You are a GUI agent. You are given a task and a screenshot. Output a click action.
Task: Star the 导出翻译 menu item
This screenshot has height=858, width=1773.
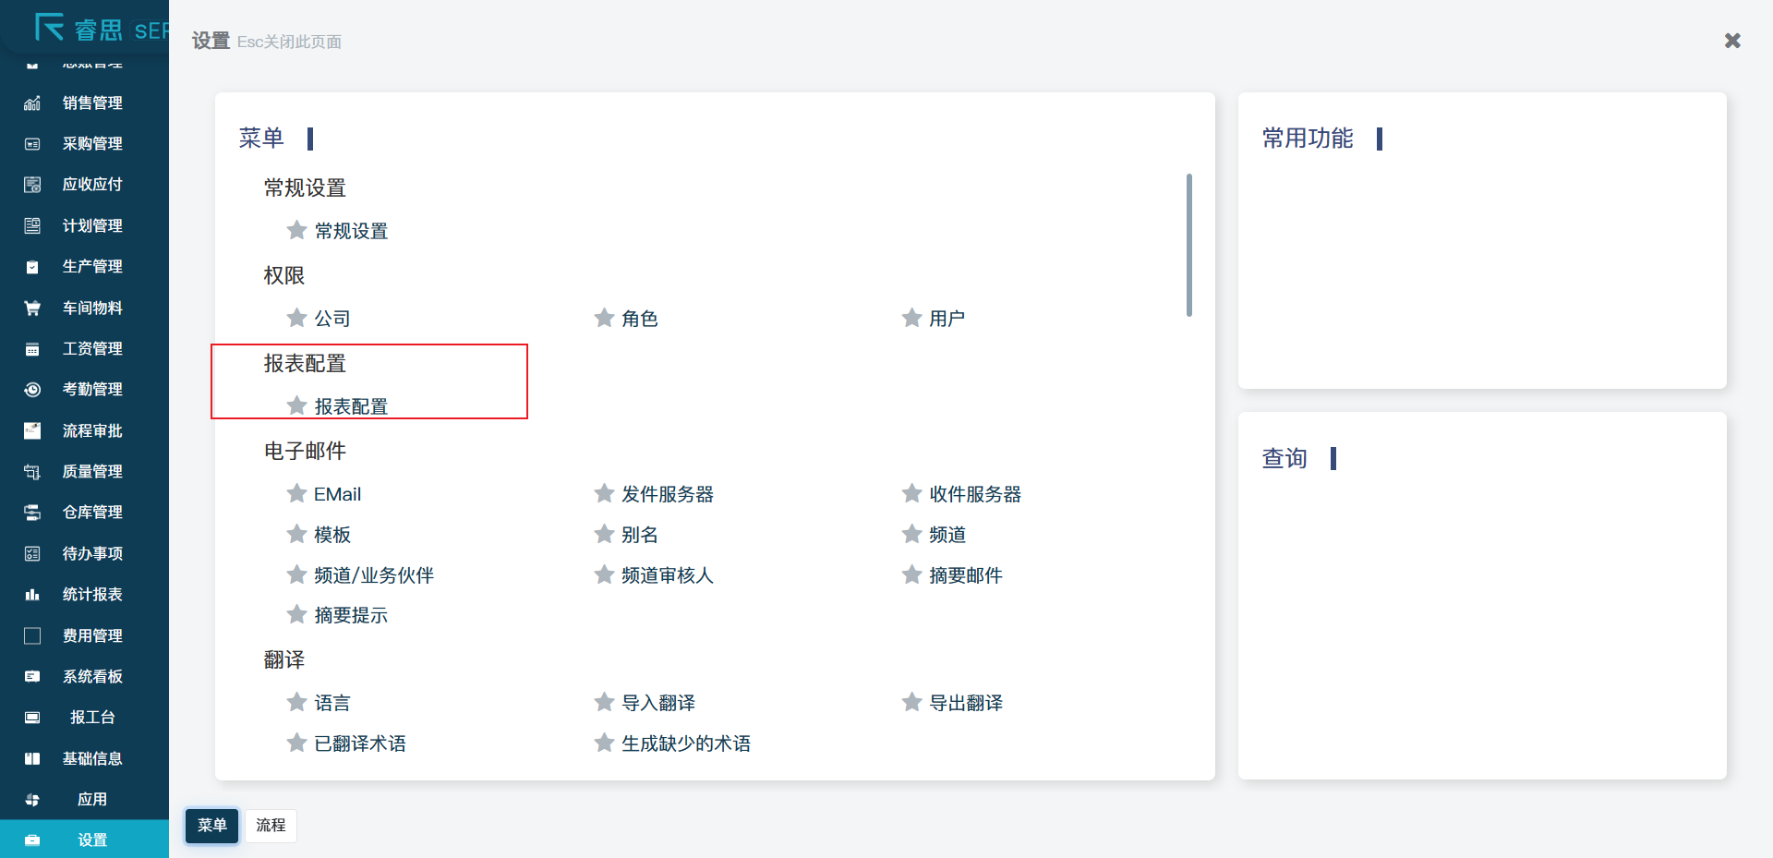pos(911,703)
